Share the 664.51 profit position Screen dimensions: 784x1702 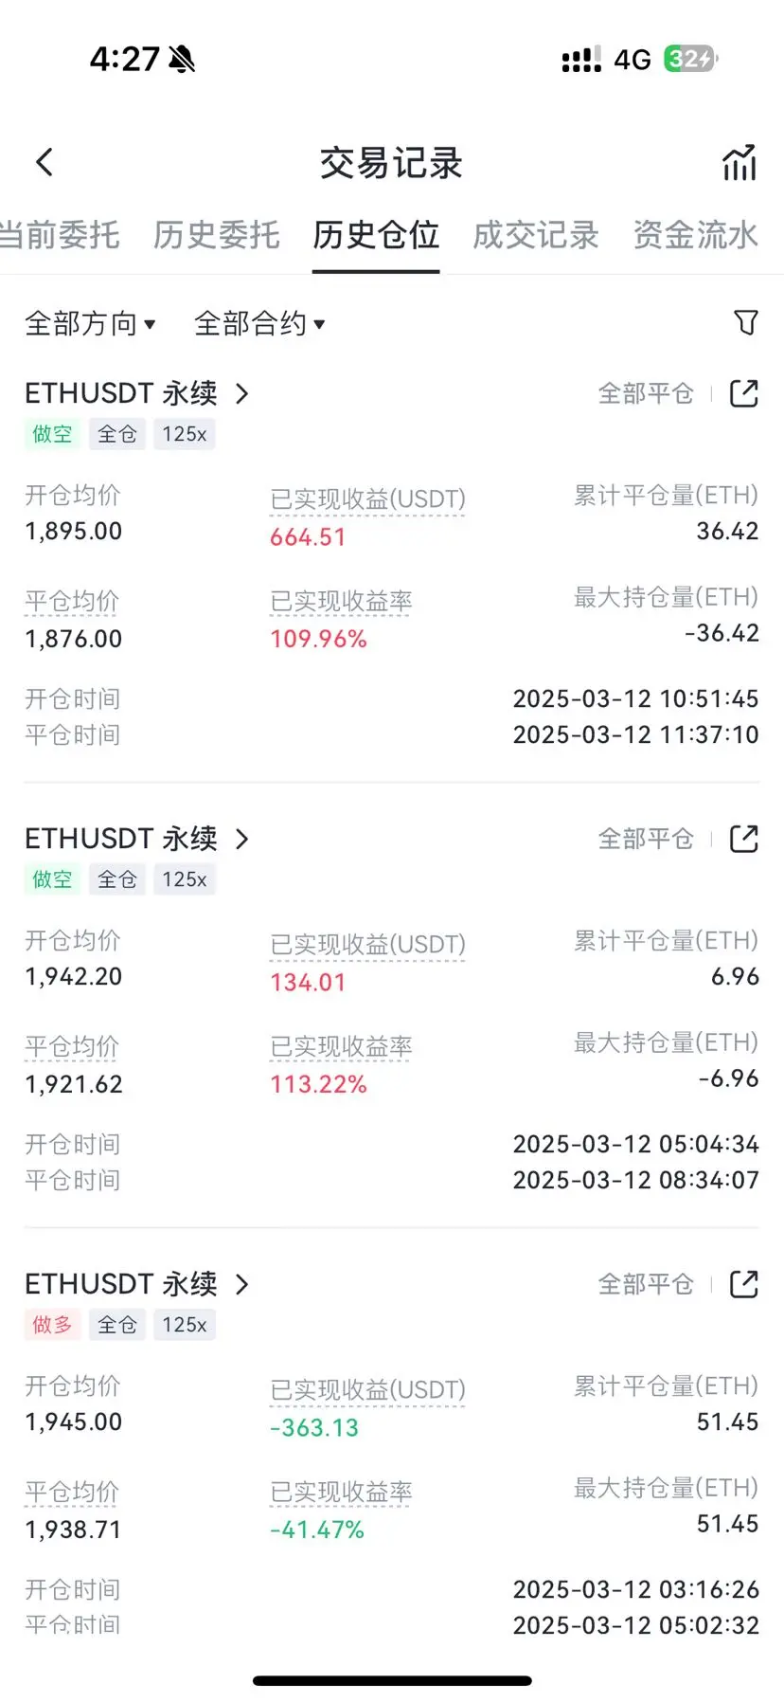point(744,393)
